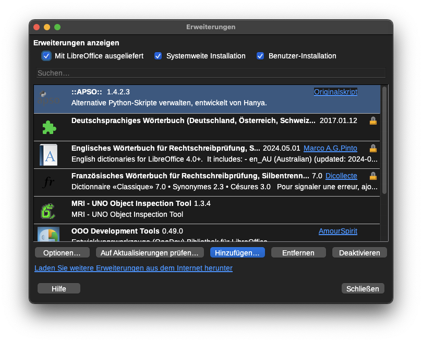Viewport: 422px width, 342px height.
Task: Select the MRI - UNO Object Inspection Tool entry
Action: coord(209,209)
